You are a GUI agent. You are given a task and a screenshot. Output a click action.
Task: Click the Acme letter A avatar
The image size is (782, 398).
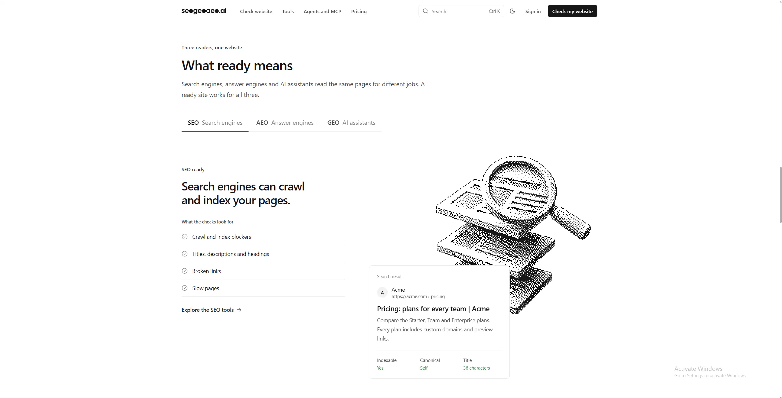[382, 293]
